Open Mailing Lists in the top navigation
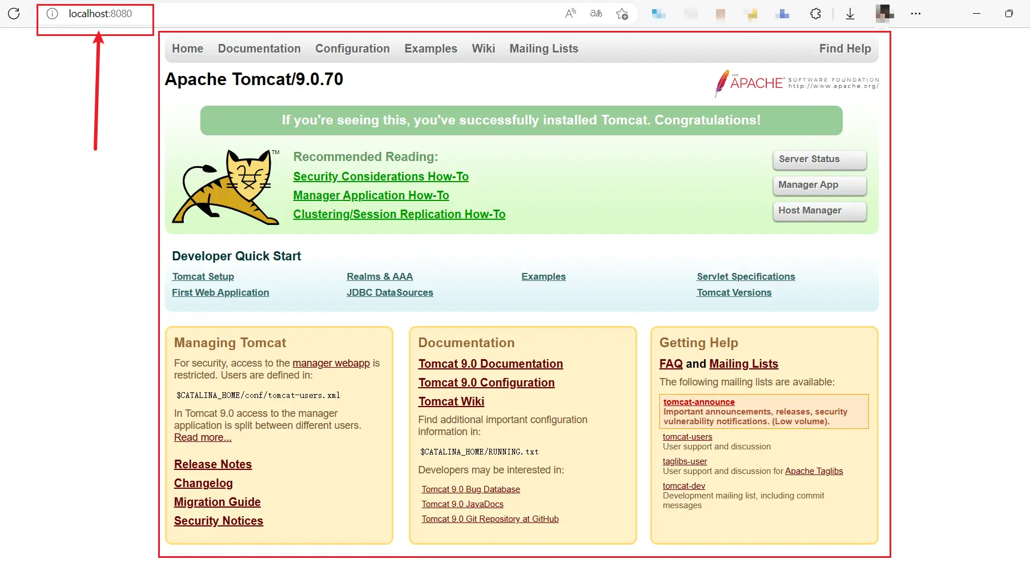The image size is (1030, 563). (544, 49)
